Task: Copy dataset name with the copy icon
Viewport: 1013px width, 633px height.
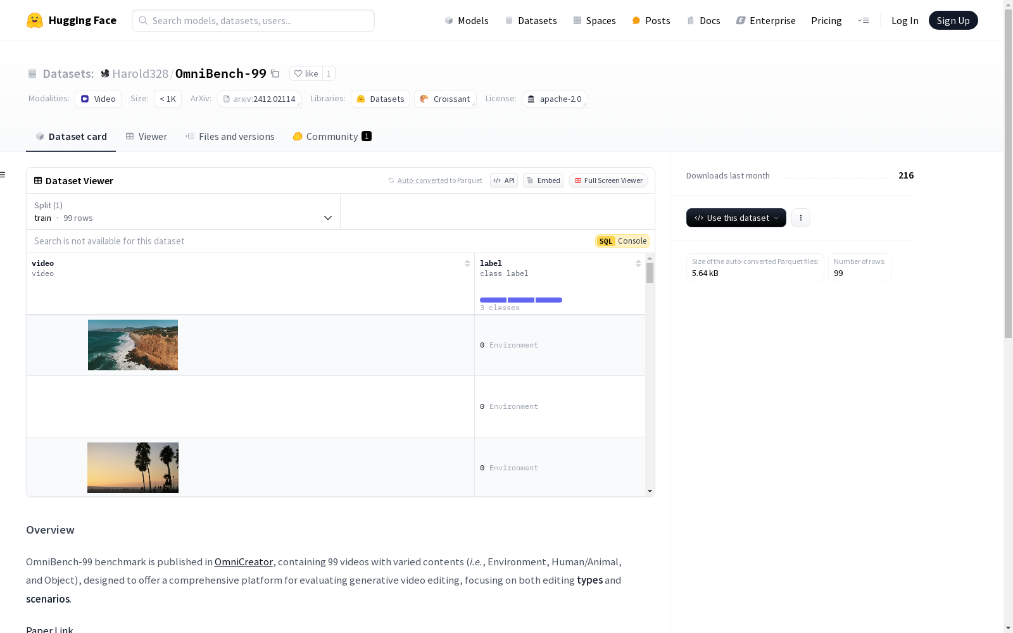Action: (275, 73)
